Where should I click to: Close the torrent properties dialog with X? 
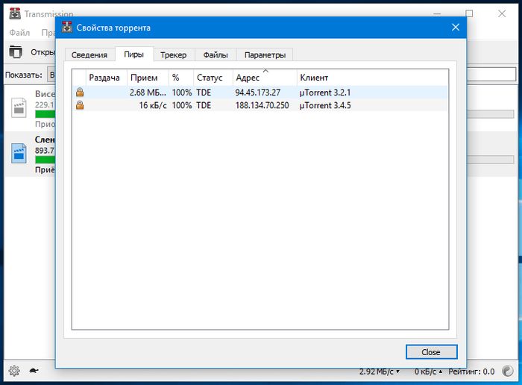(x=455, y=28)
